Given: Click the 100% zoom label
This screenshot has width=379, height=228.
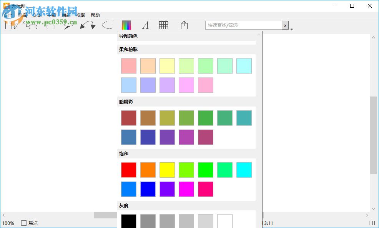Looking at the screenshot, I should pyautogui.click(x=8, y=223).
